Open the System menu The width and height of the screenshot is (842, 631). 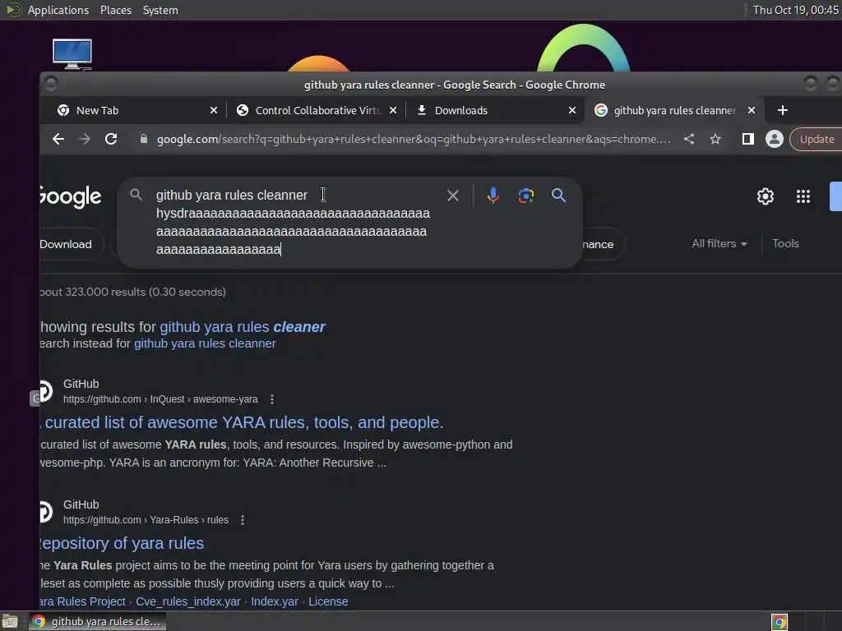[x=160, y=10]
